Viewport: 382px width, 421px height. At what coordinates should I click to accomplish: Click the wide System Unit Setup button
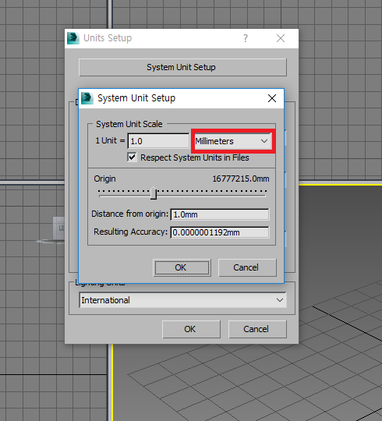click(182, 67)
